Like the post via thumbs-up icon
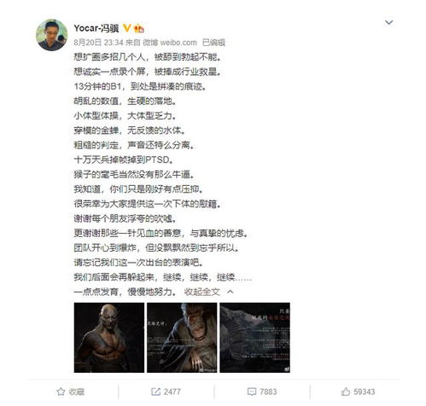426x406 pixels. click(x=346, y=391)
